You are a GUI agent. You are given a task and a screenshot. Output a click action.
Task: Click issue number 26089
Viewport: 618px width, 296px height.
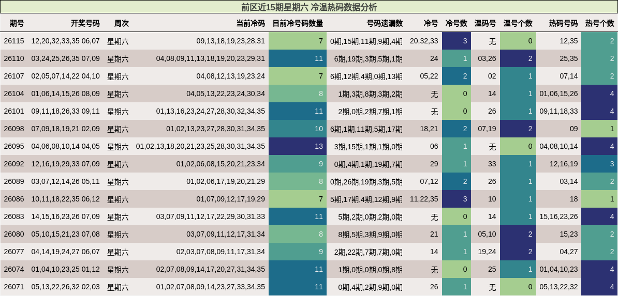(14, 181)
